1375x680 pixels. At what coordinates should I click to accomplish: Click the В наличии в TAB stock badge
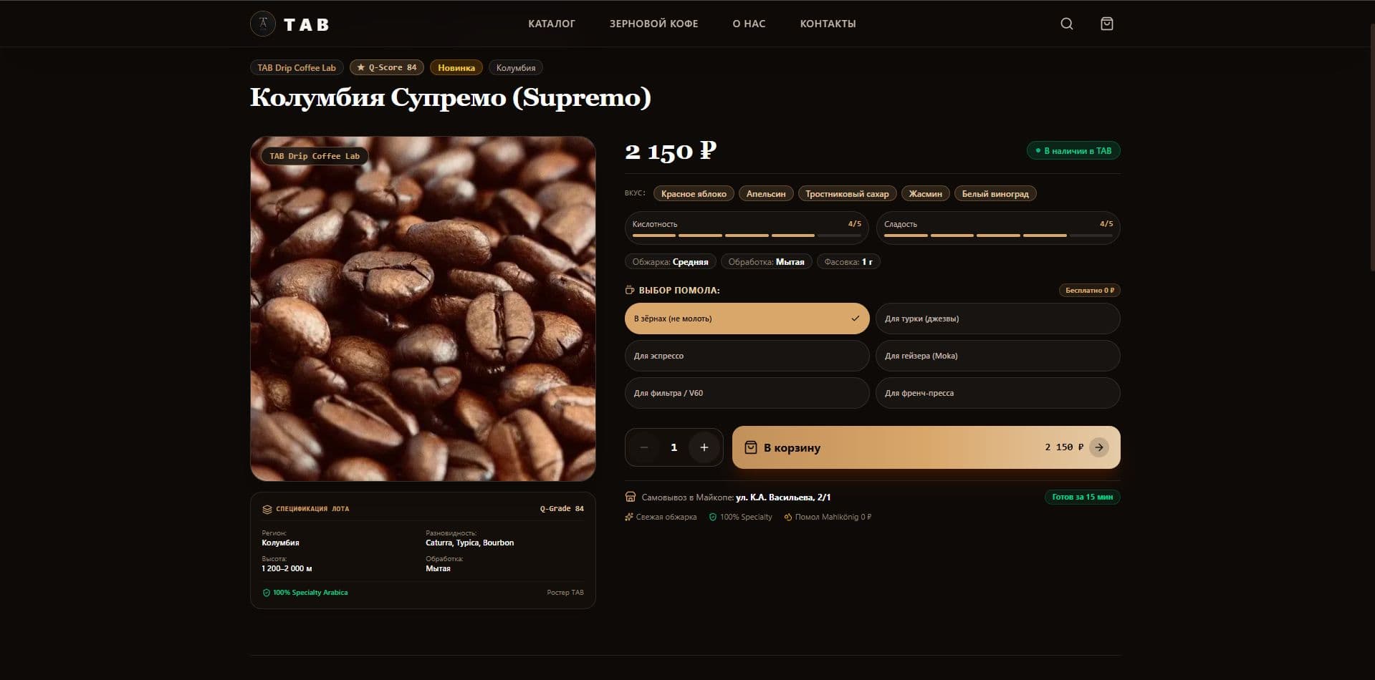click(1073, 150)
